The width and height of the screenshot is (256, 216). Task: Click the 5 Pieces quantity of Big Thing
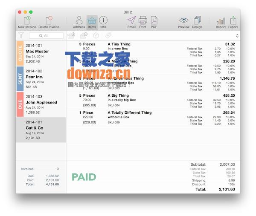(x=87, y=95)
